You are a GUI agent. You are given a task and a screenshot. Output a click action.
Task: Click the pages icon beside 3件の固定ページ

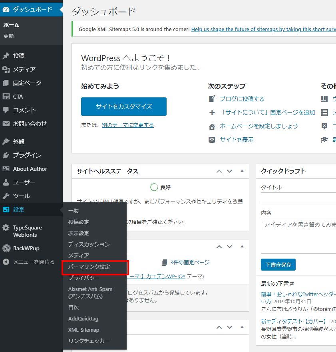click(164, 262)
